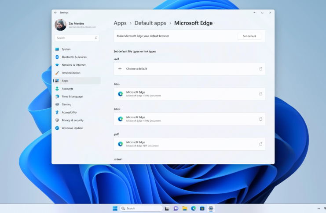Click the Accessibility figure icon
326x213 pixels.
click(x=57, y=112)
